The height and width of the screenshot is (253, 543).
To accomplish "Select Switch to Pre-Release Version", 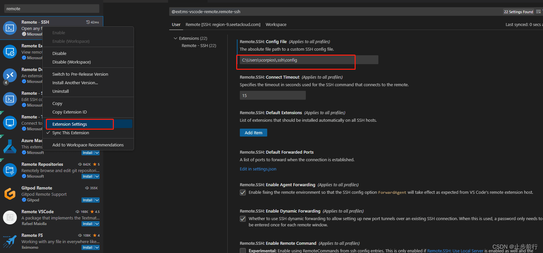I will 88,74.
